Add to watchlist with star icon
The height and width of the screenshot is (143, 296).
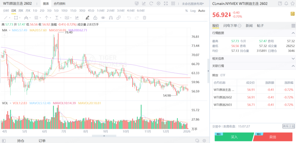[x=293, y=4]
